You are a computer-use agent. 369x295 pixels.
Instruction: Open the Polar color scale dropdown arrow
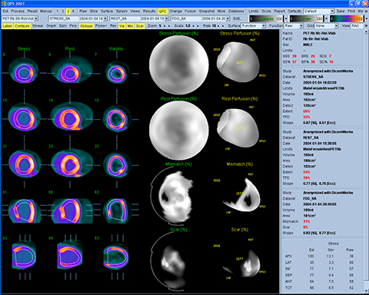(326, 18)
